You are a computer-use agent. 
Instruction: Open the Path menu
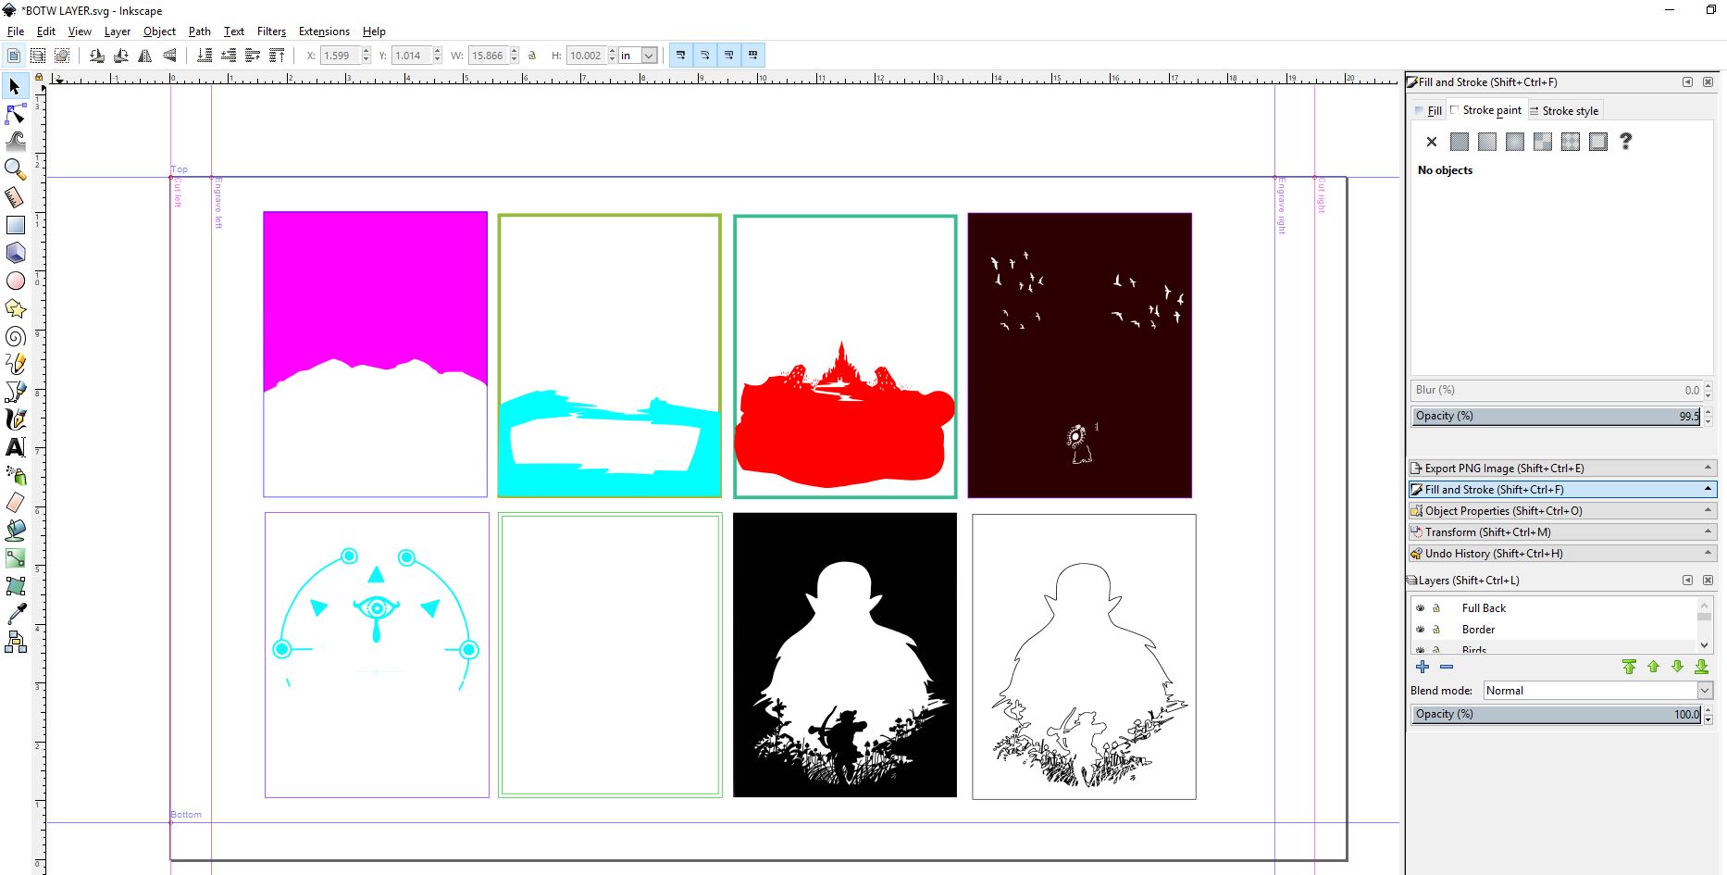click(x=200, y=31)
